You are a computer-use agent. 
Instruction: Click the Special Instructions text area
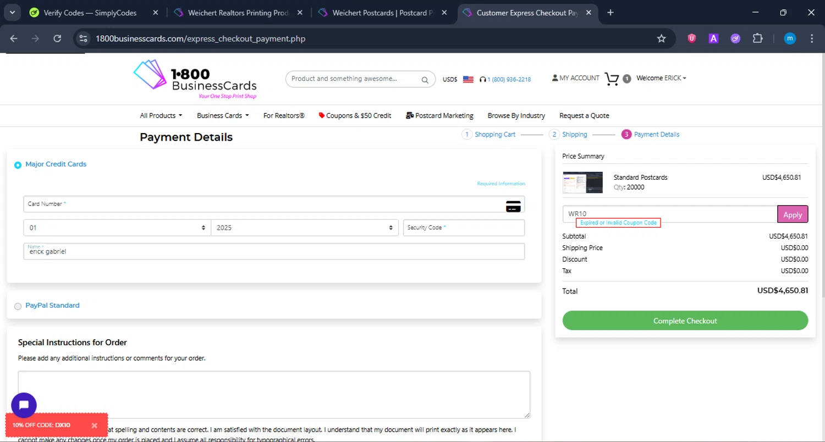coord(274,395)
